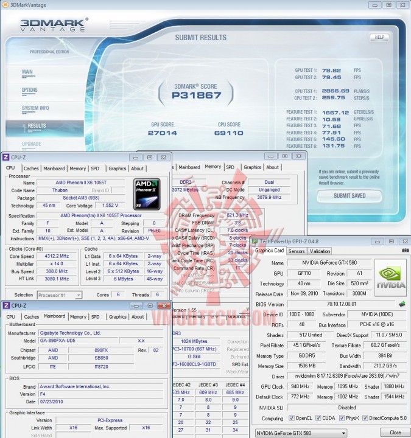
Task: Click the GPU Clock value 940 MHz
Action: tap(300, 386)
